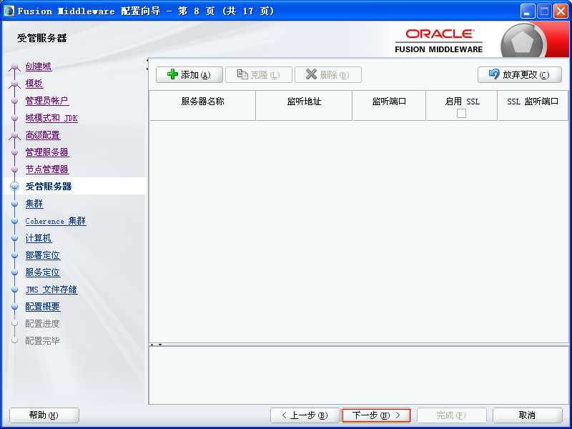Open the 服务定位 step link
Image resolution: width=572 pixels, height=429 pixels.
(43, 272)
